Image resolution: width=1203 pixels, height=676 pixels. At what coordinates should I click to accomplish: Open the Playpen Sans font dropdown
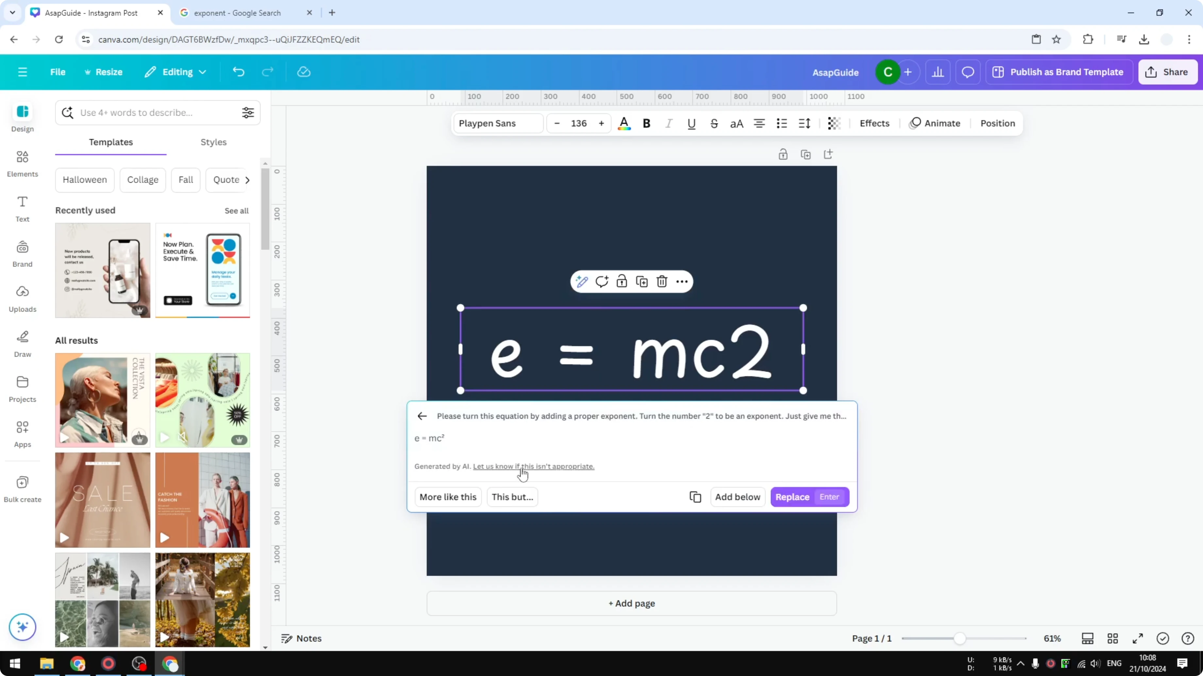coord(498,123)
